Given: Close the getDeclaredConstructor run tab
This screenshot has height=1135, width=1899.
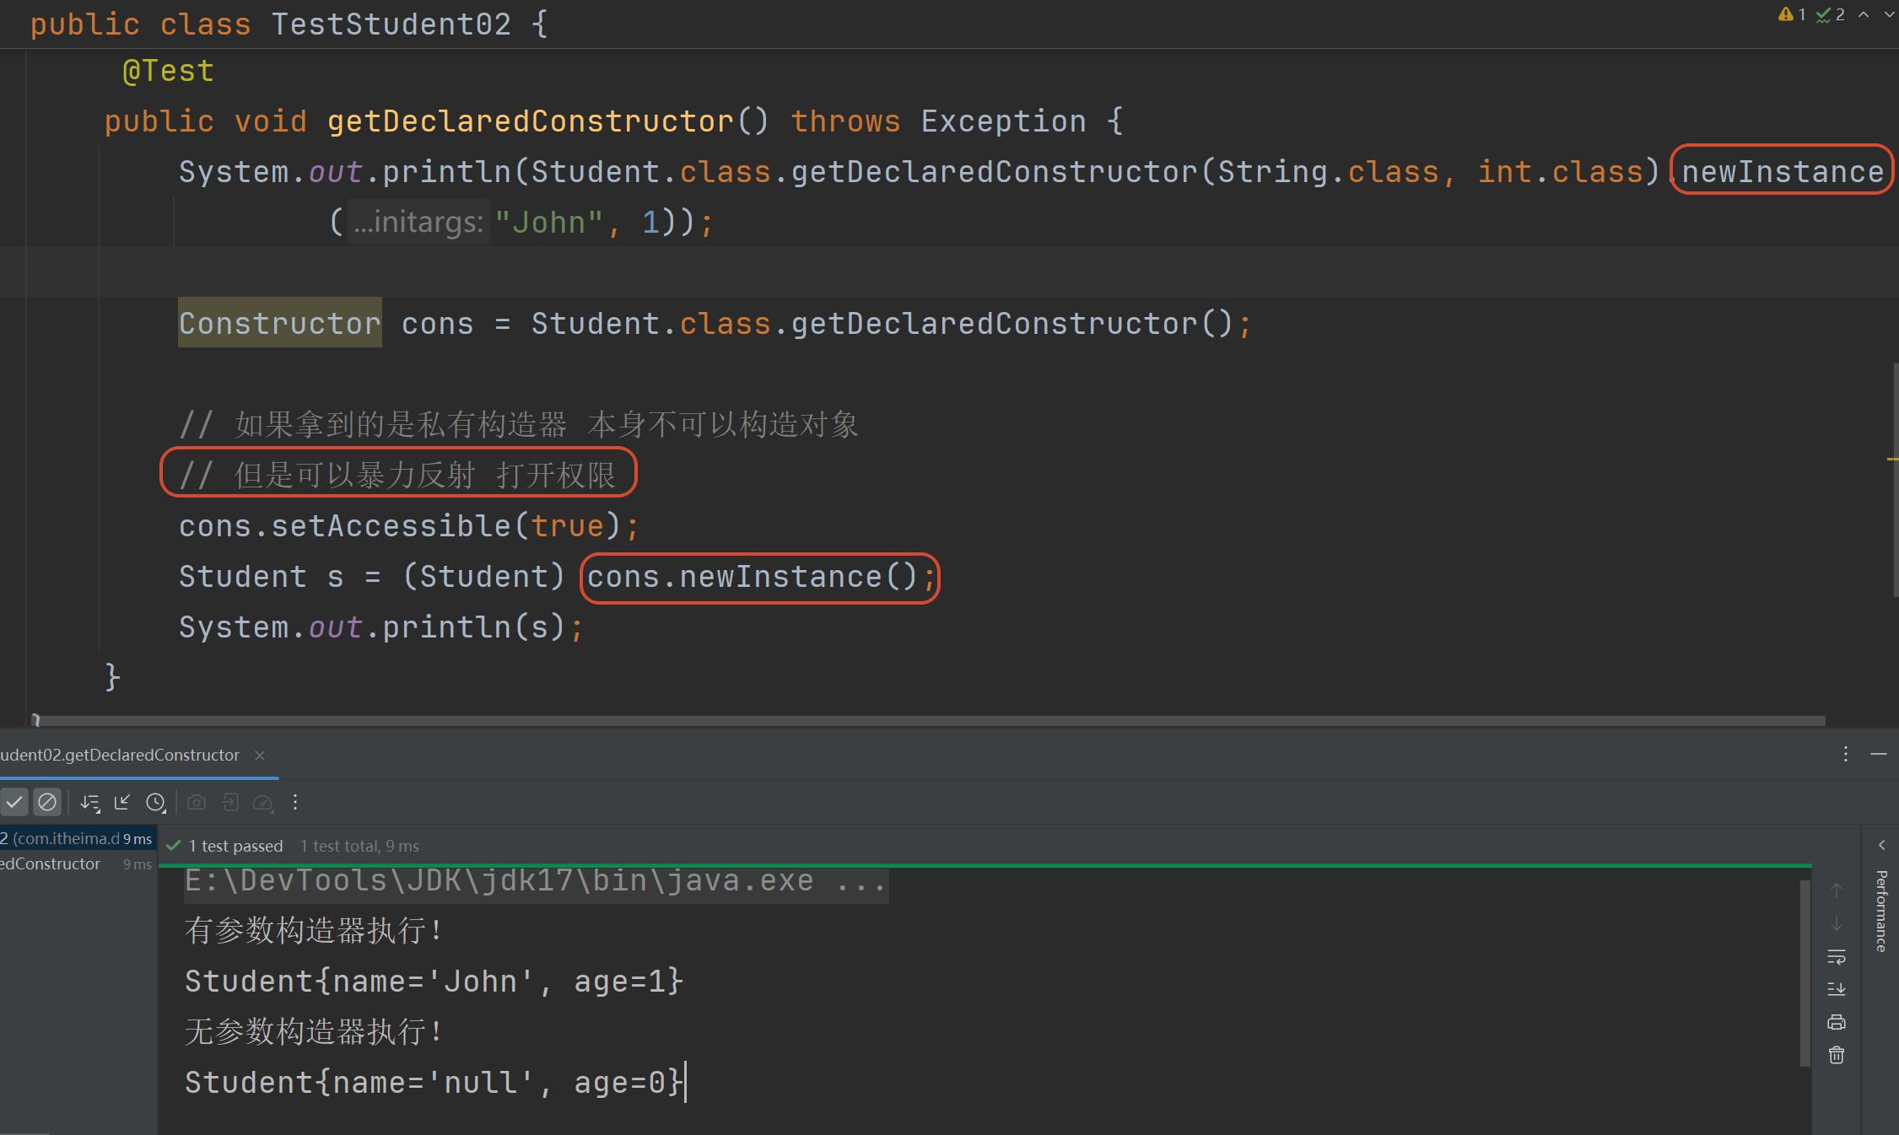Looking at the screenshot, I should point(260,756).
